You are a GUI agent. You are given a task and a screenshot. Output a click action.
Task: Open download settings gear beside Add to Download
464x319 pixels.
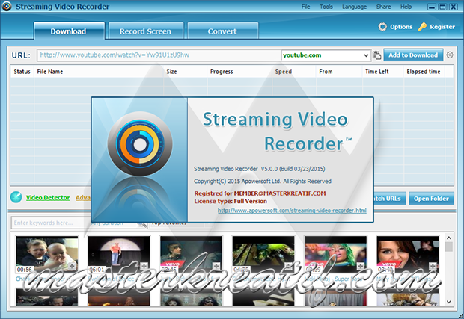(x=450, y=55)
